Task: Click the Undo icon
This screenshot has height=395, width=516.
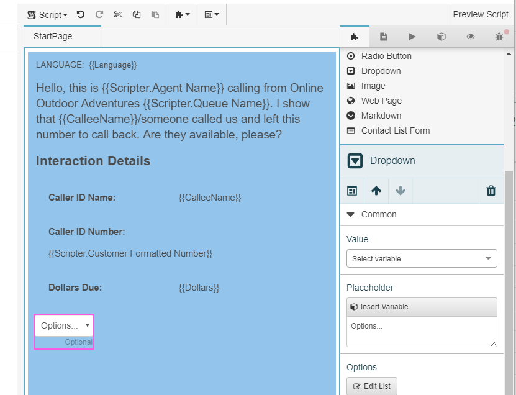Action: click(81, 14)
